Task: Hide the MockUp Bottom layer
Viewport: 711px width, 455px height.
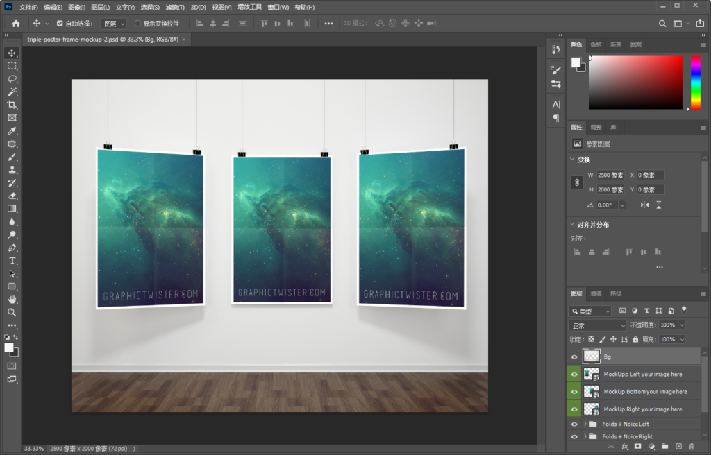Action: (574, 392)
